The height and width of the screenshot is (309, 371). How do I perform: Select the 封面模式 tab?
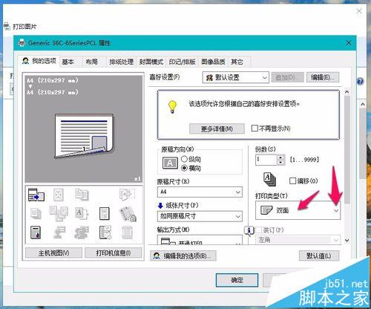(151, 62)
